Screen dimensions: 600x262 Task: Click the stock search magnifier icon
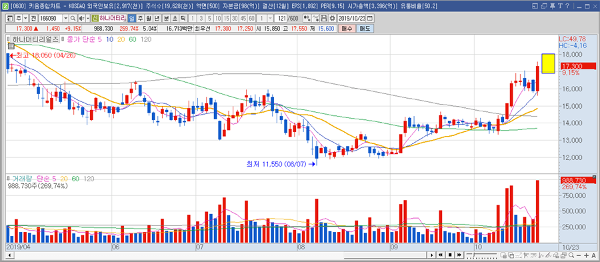coord(73,19)
